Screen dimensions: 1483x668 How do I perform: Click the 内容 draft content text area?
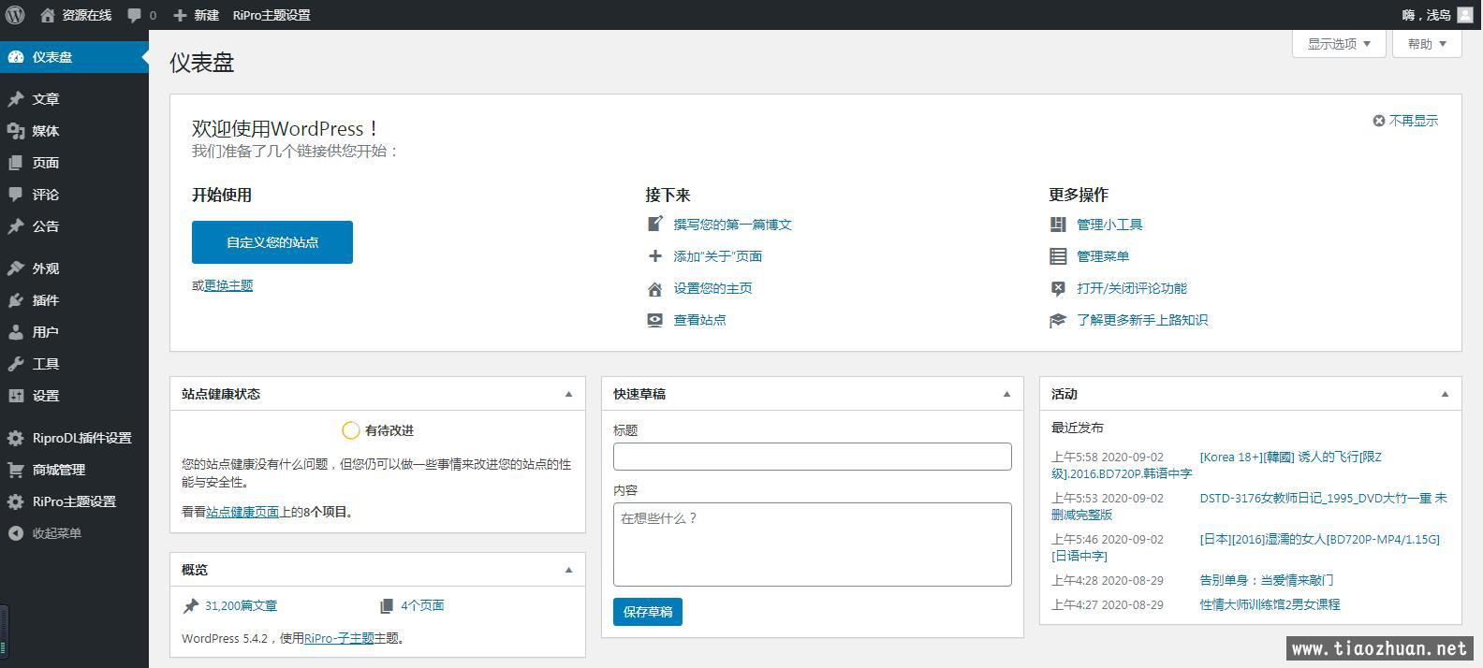(x=813, y=545)
